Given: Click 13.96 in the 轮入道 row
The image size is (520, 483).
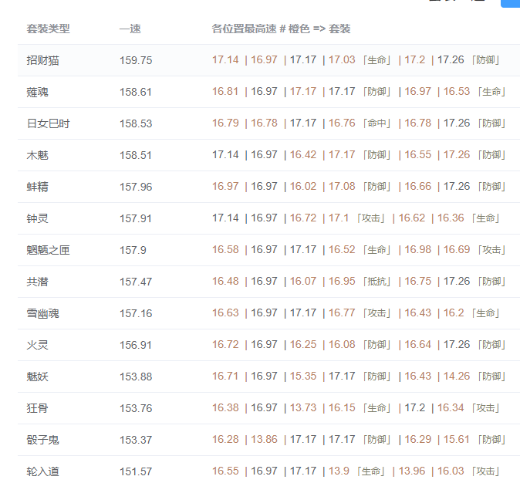Looking at the screenshot, I should [412, 471].
